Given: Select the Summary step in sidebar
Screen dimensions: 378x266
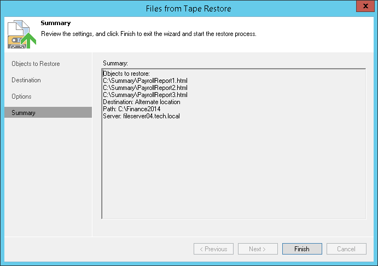Looking at the screenshot, I should coord(24,113).
